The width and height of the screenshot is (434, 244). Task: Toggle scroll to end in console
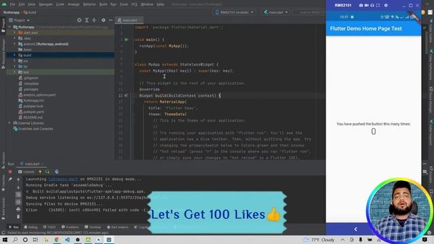[18, 202]
